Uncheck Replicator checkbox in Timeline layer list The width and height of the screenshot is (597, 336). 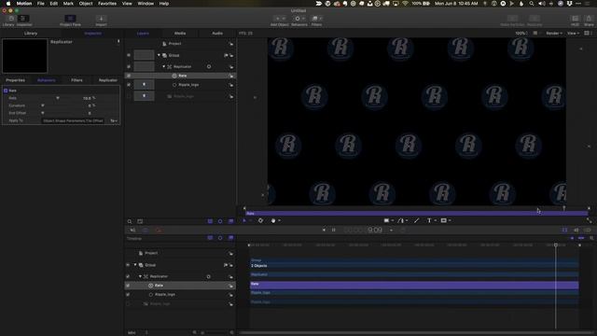pyautogui.click(x=128, y=276)
